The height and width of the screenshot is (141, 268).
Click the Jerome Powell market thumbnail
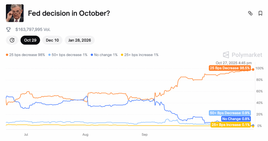coord(15,13)
